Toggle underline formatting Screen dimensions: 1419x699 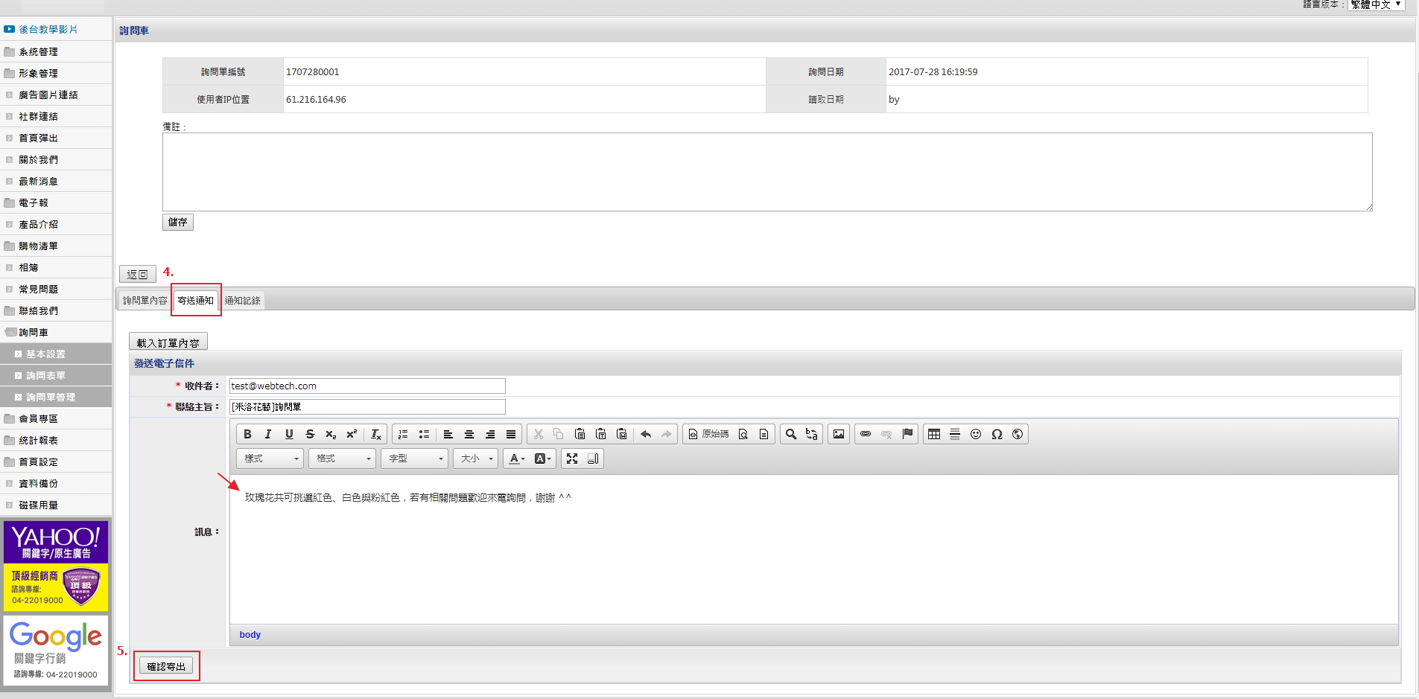click(x=289, y=434)
